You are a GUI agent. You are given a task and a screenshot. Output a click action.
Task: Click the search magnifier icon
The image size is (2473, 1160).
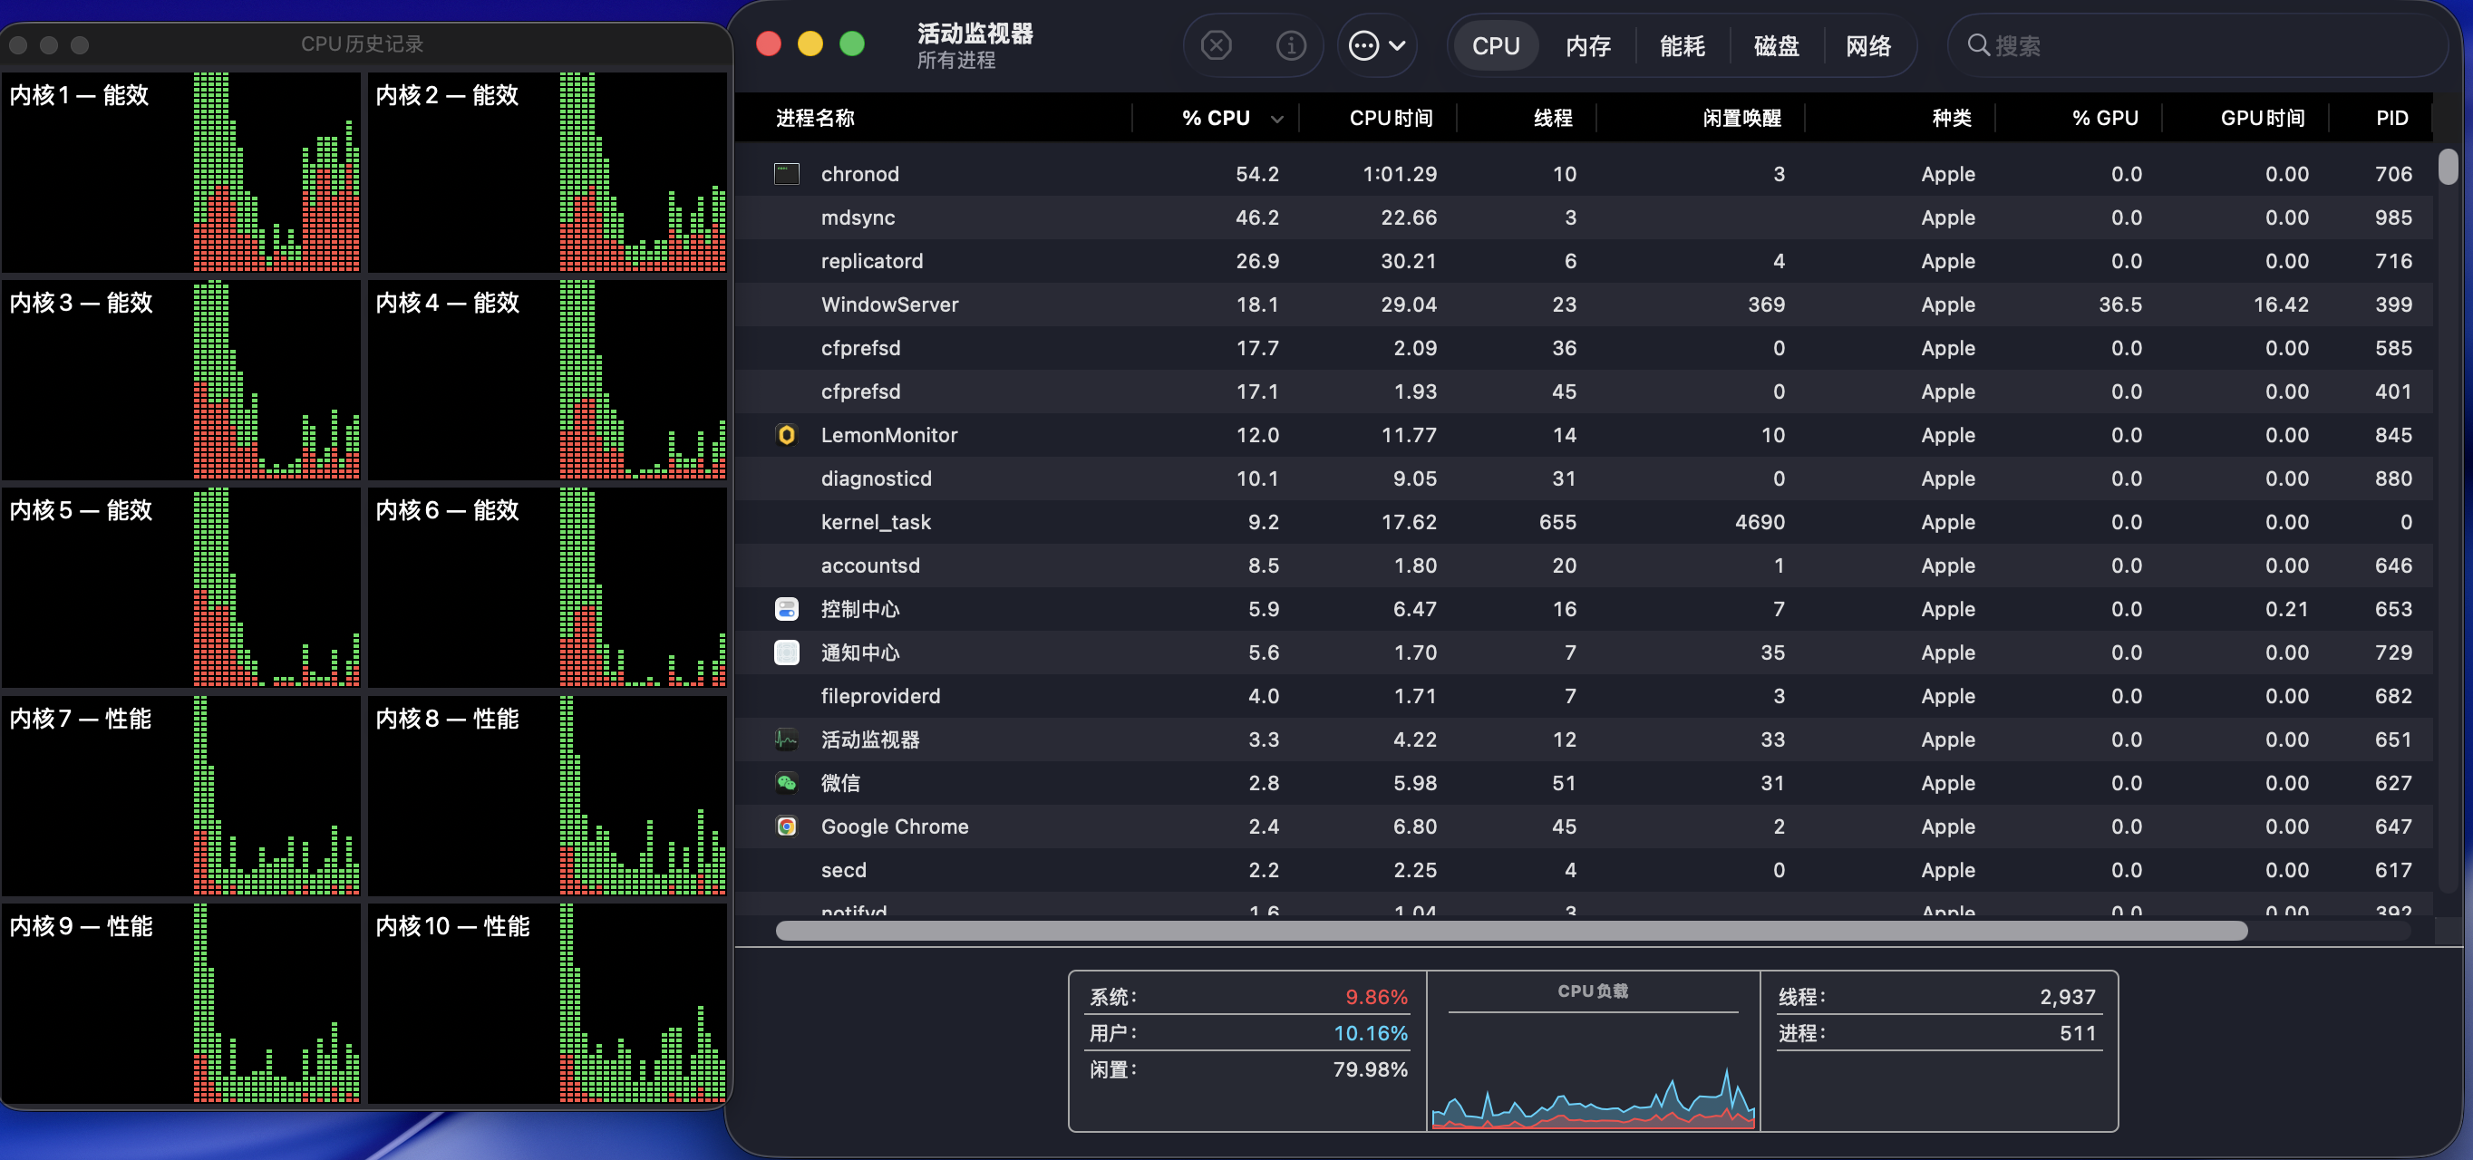(x=1978, y=45)
